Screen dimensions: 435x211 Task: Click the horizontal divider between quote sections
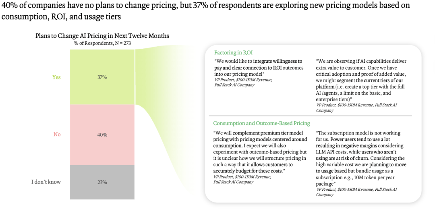coord(310,116)
